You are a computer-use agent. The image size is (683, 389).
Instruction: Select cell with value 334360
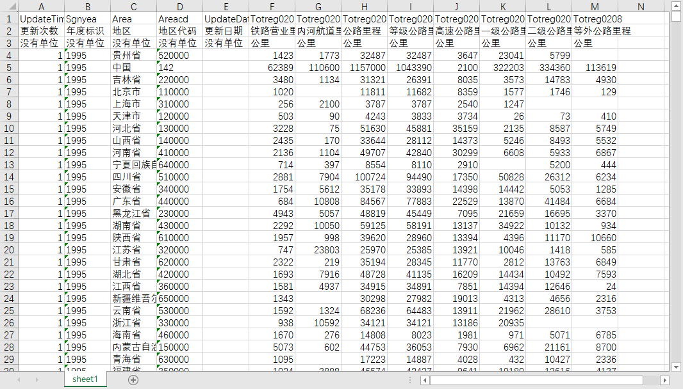tap(549, 67)
